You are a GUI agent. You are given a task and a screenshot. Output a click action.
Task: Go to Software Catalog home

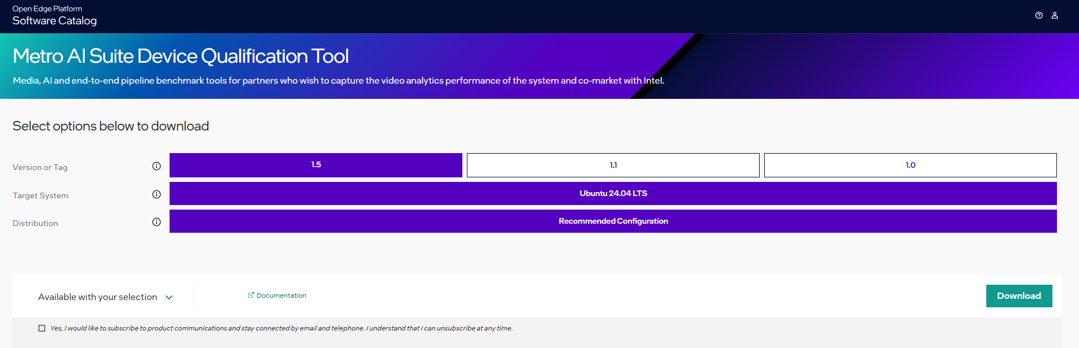[x=55, y=21]
